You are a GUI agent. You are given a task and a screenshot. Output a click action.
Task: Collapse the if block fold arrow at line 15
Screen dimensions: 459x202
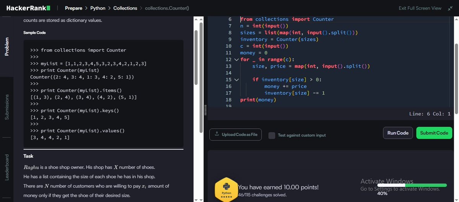click(236, 80)
